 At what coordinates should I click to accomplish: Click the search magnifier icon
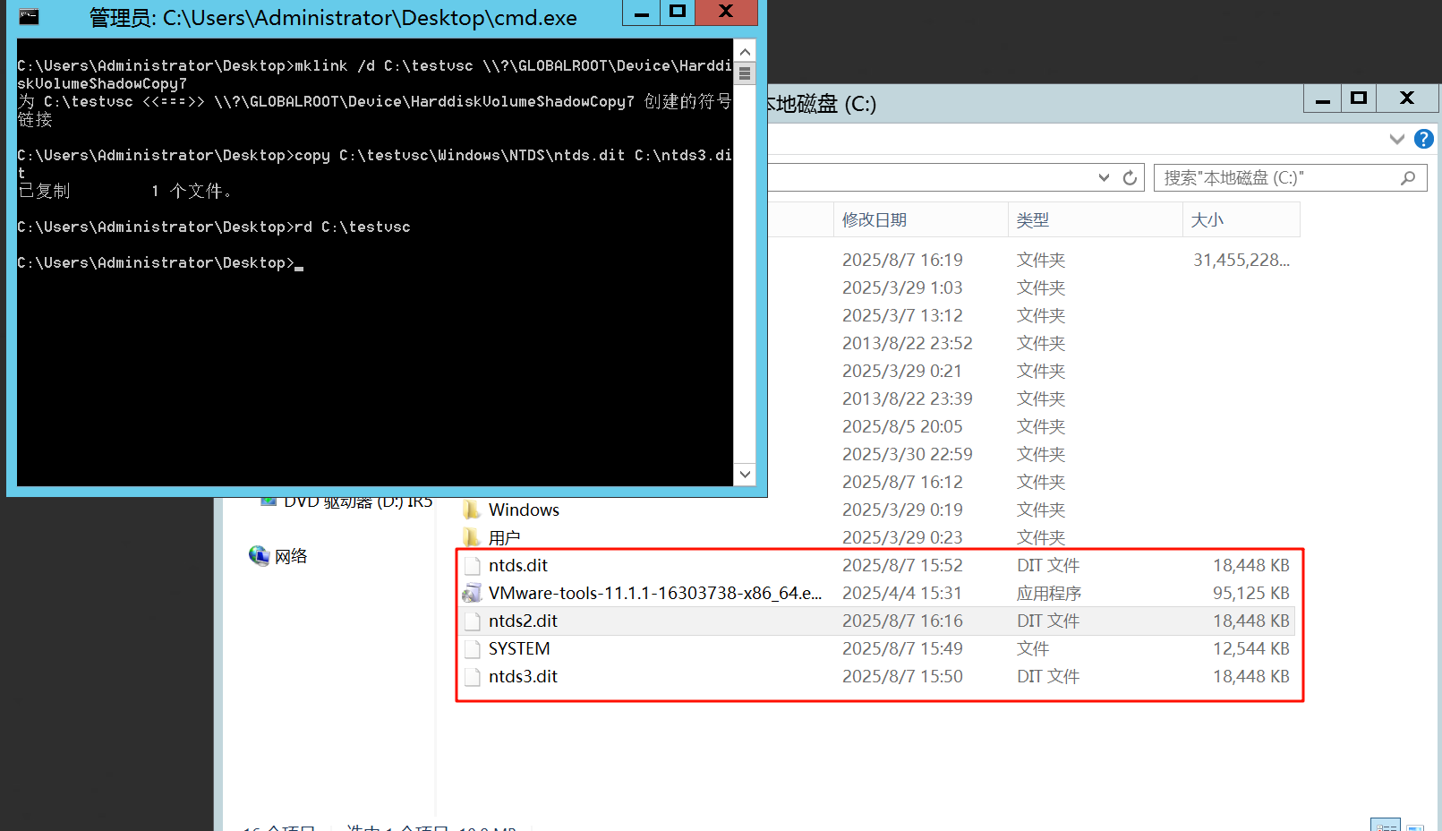click(x=1408, y=178)
